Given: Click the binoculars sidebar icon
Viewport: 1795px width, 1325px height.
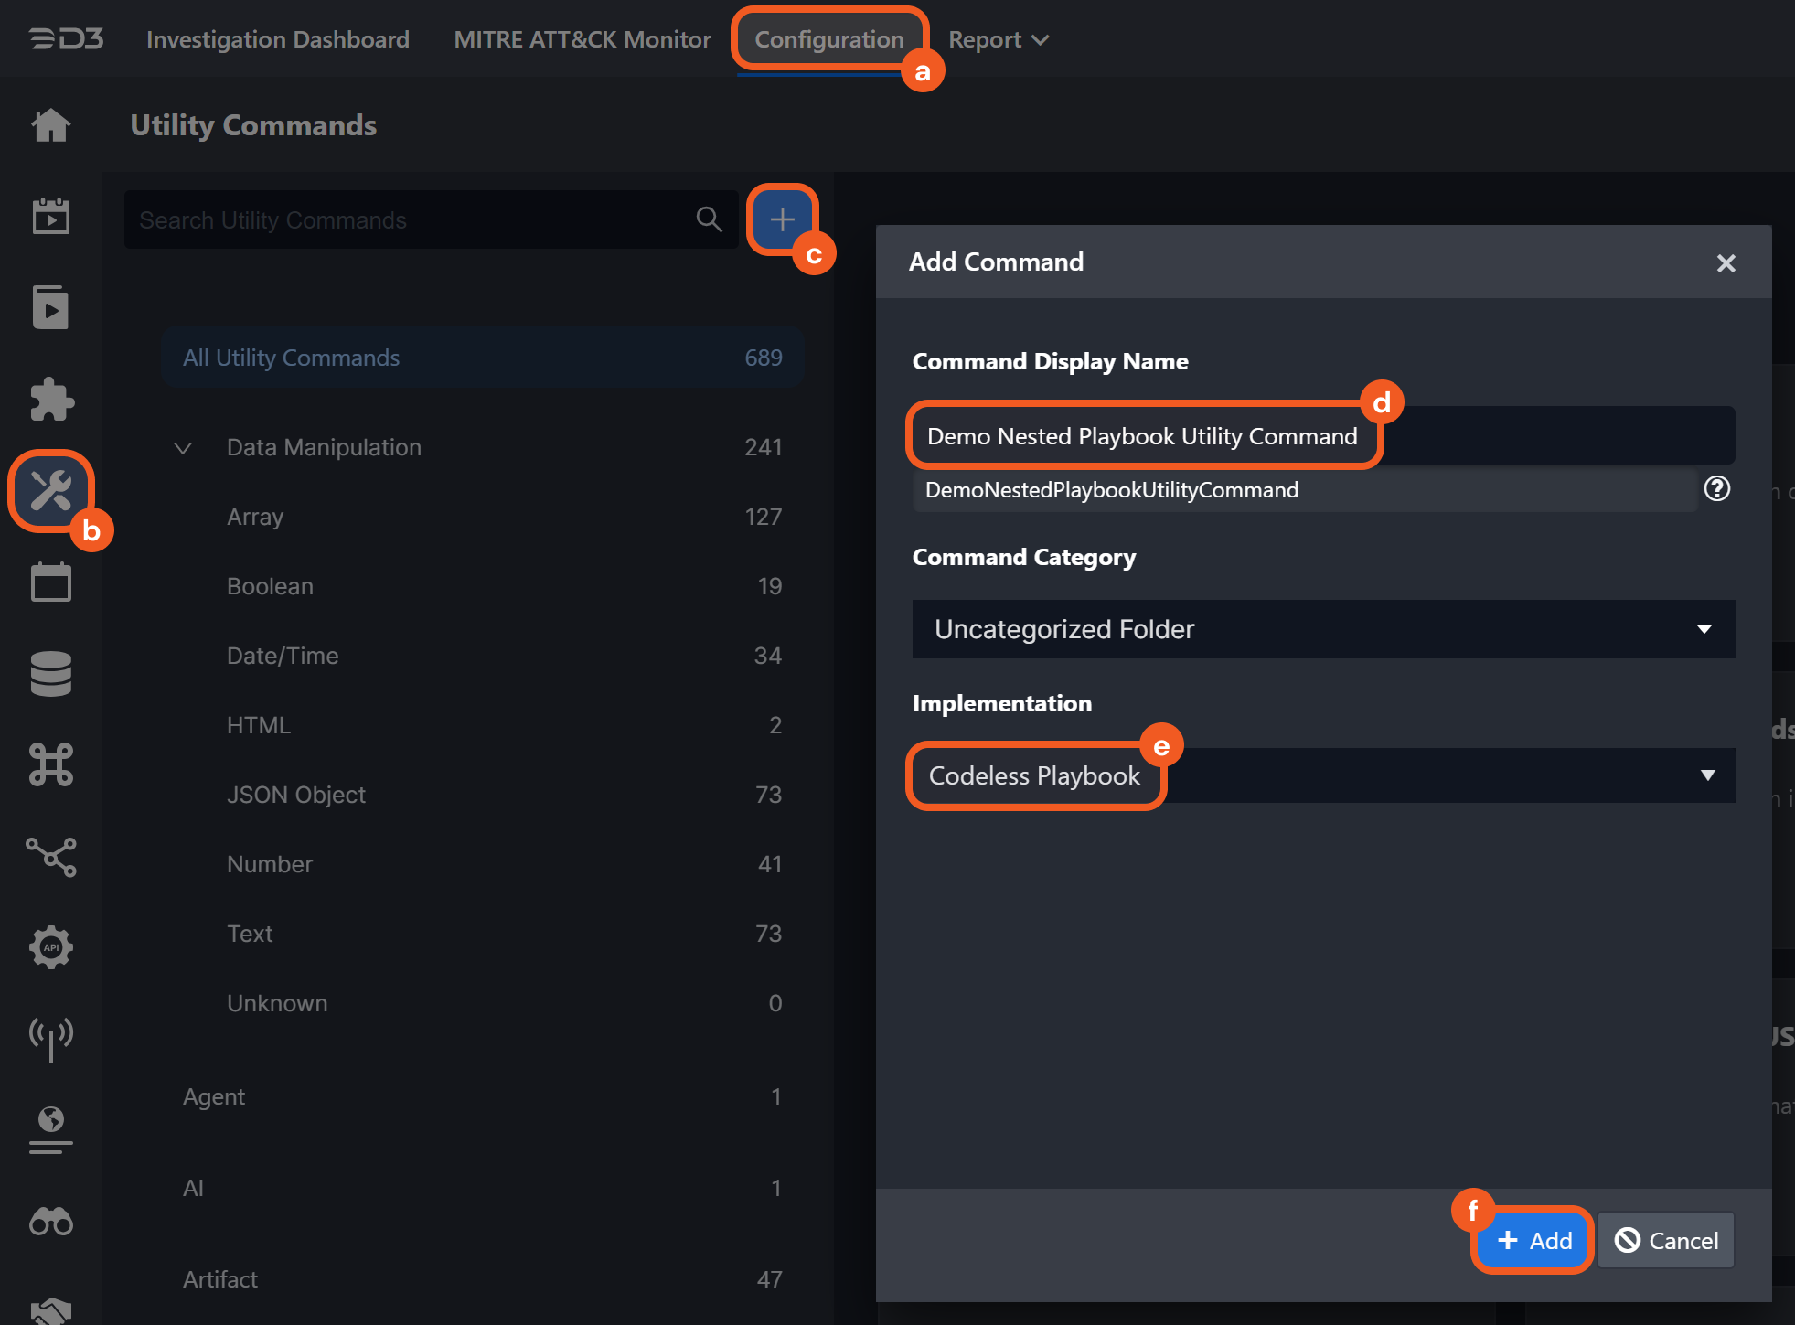Looking at the screenshot, I should [51, 1222].
